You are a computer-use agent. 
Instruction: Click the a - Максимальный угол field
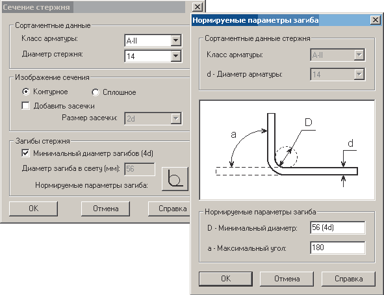(x=337, y=248)
